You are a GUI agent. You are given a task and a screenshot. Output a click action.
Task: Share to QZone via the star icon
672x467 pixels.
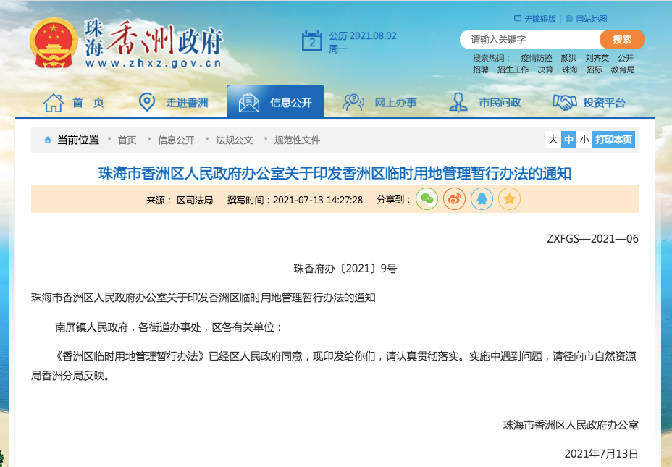pyautogui.click(x=508, y=199)
